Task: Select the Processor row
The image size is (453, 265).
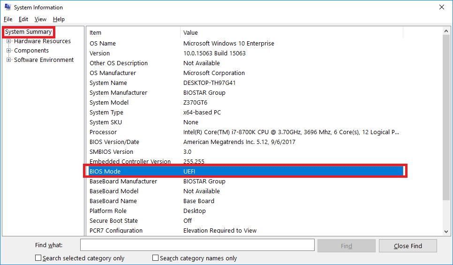Action: [246, 132]
